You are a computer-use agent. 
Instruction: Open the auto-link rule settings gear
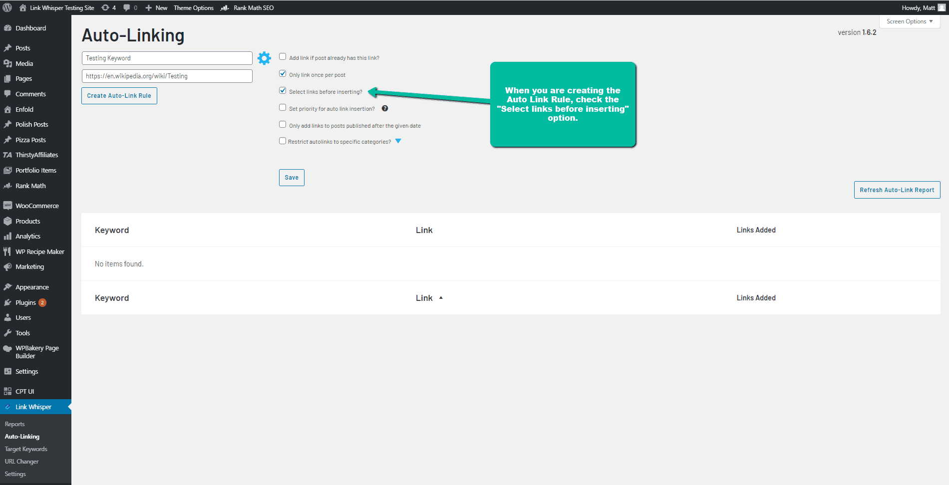click(264, 58)
